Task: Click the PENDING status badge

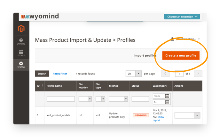Action: pos(141,115)
